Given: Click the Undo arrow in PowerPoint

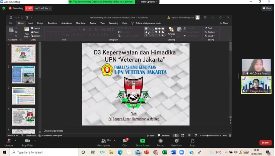Looking at the screenshot, I should (x=16, y=17).
